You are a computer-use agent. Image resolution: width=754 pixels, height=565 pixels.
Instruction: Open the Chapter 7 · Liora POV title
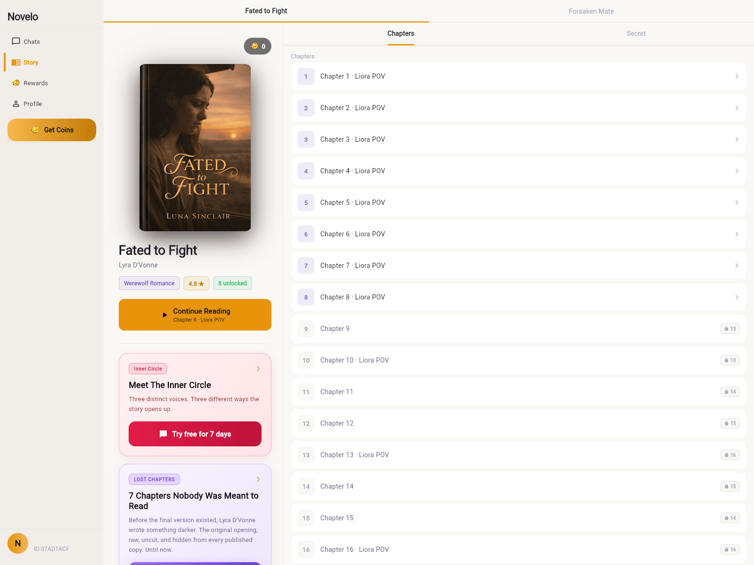(352, 266)
